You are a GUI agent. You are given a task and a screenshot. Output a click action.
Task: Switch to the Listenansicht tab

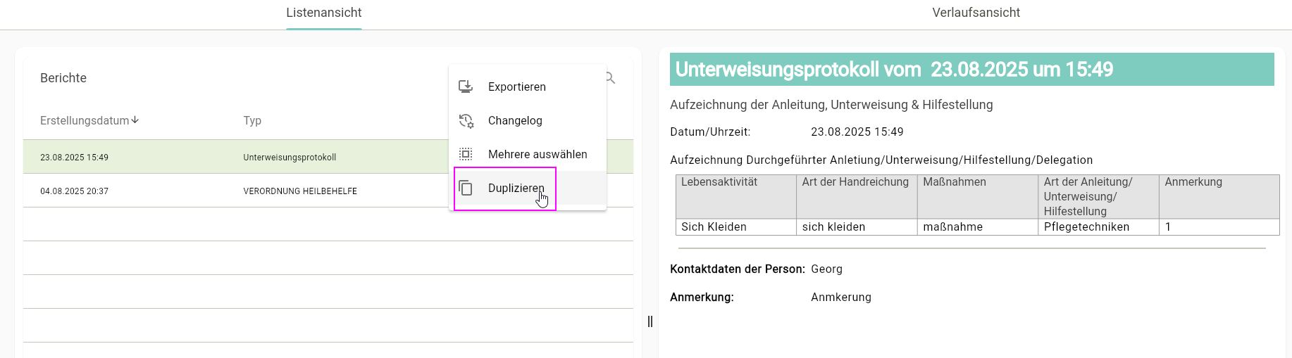[324, 13]
